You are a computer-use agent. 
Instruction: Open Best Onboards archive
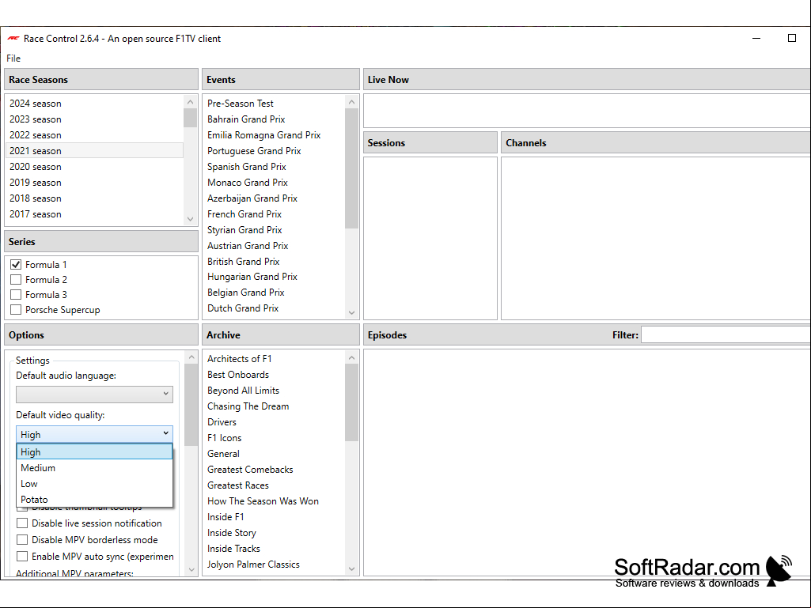(274, 375)
